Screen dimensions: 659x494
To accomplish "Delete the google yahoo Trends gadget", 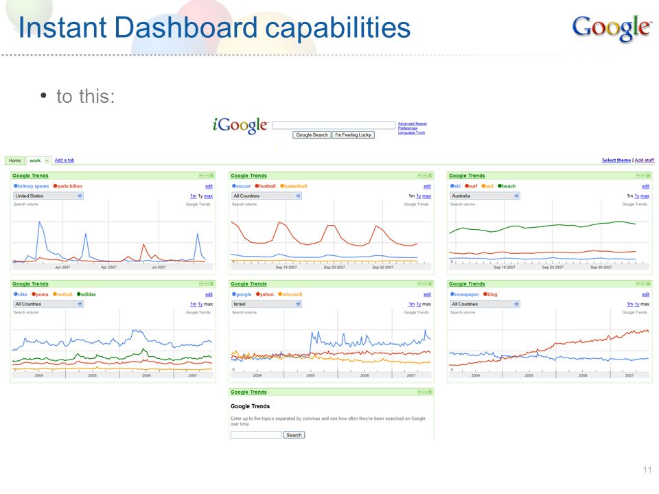I will tap(430, 284).
